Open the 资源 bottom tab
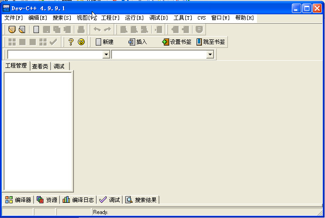Screen dimensions: 325x218 47,200
